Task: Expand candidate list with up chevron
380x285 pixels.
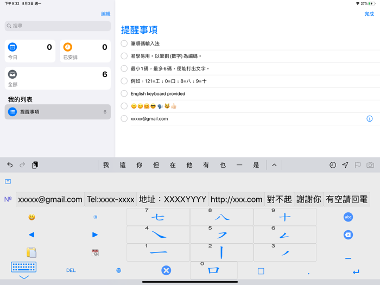Action: [x=274, y=165]
